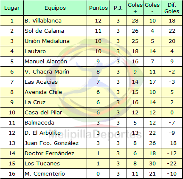This screenshot has width=183, height=179.
Task: Select the Juan Fco. González team
Action: [x=51, y=143]
